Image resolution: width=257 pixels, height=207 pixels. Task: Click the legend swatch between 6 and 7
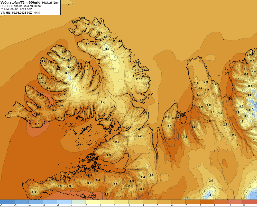[x=178, y=202]
